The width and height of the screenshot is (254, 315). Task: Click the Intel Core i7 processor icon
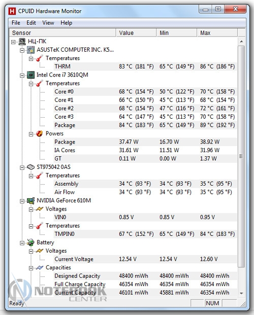[31, 75]
